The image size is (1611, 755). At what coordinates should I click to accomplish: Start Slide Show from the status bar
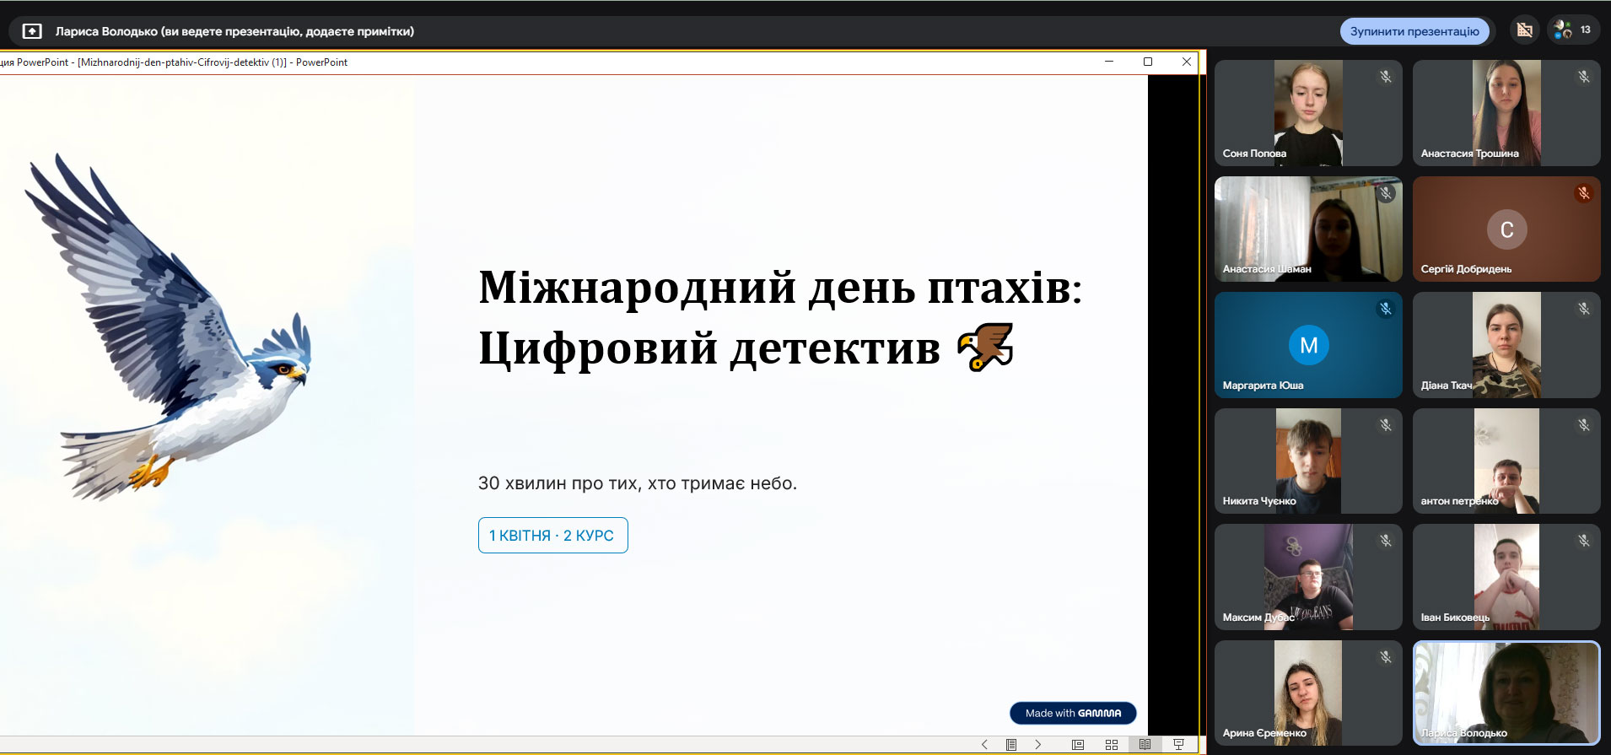1178,745
